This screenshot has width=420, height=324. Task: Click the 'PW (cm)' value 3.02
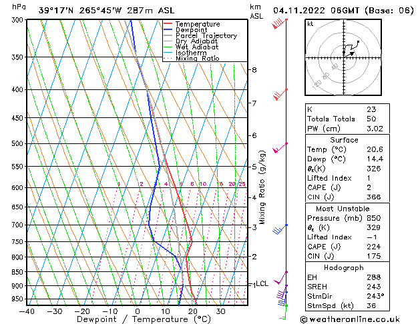[x=375, y=129]
